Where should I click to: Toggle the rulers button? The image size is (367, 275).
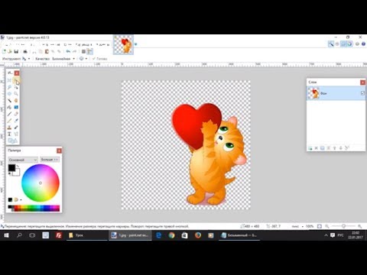(x=89, y=51)
